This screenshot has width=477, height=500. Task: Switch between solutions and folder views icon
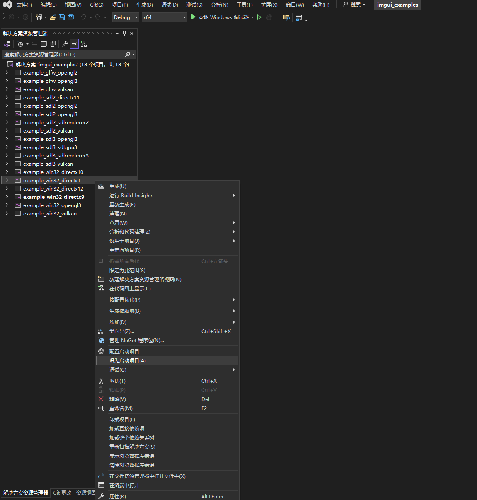point(7,44)
